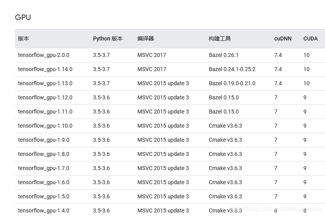Select the tensorflow_gpu-1.6.0 cell
The width and height of the screenshot is (325, 216).
click(44, 182)
